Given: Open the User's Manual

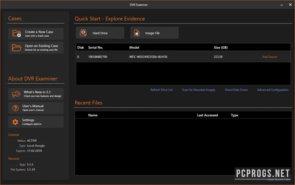Looking at the screenshot, I should pos(36,108).
